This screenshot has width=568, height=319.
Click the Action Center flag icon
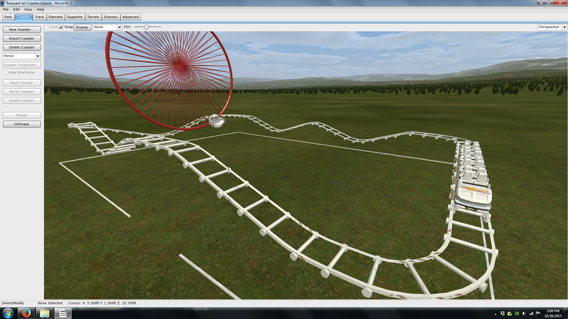point(538,313)
